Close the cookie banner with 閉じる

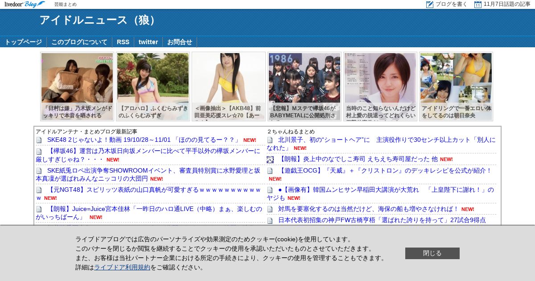coord(432,253)
